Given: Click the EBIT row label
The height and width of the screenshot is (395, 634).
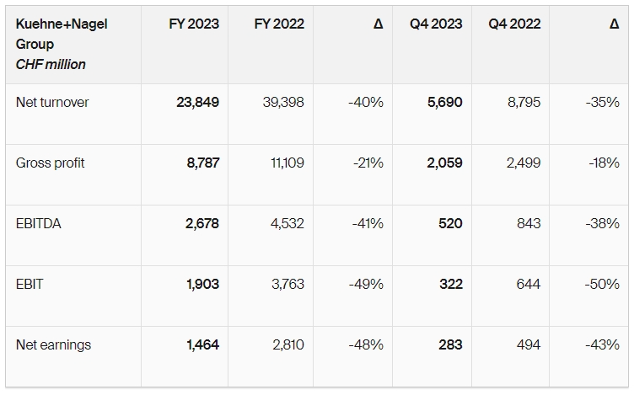Looking at the screenshot, I should (x=30, y=285).
